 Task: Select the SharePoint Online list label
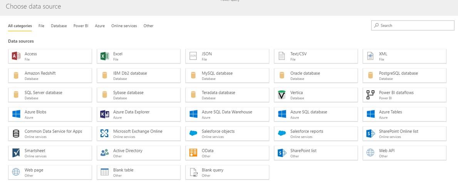pos(398,131)
